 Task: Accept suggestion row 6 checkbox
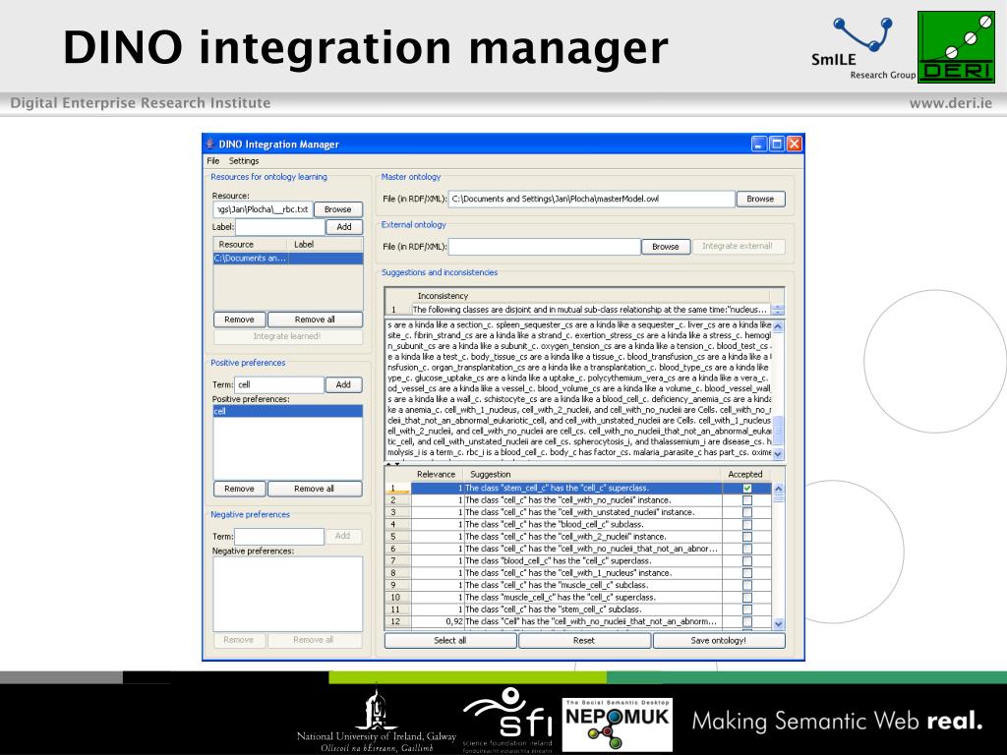(747, 549)
